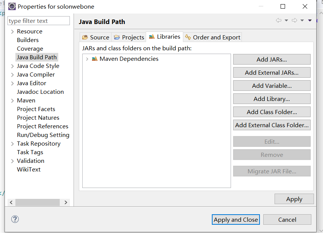Click the help question mark icon
Viewport: 323px width, 233px height.
tap(15, 219)
